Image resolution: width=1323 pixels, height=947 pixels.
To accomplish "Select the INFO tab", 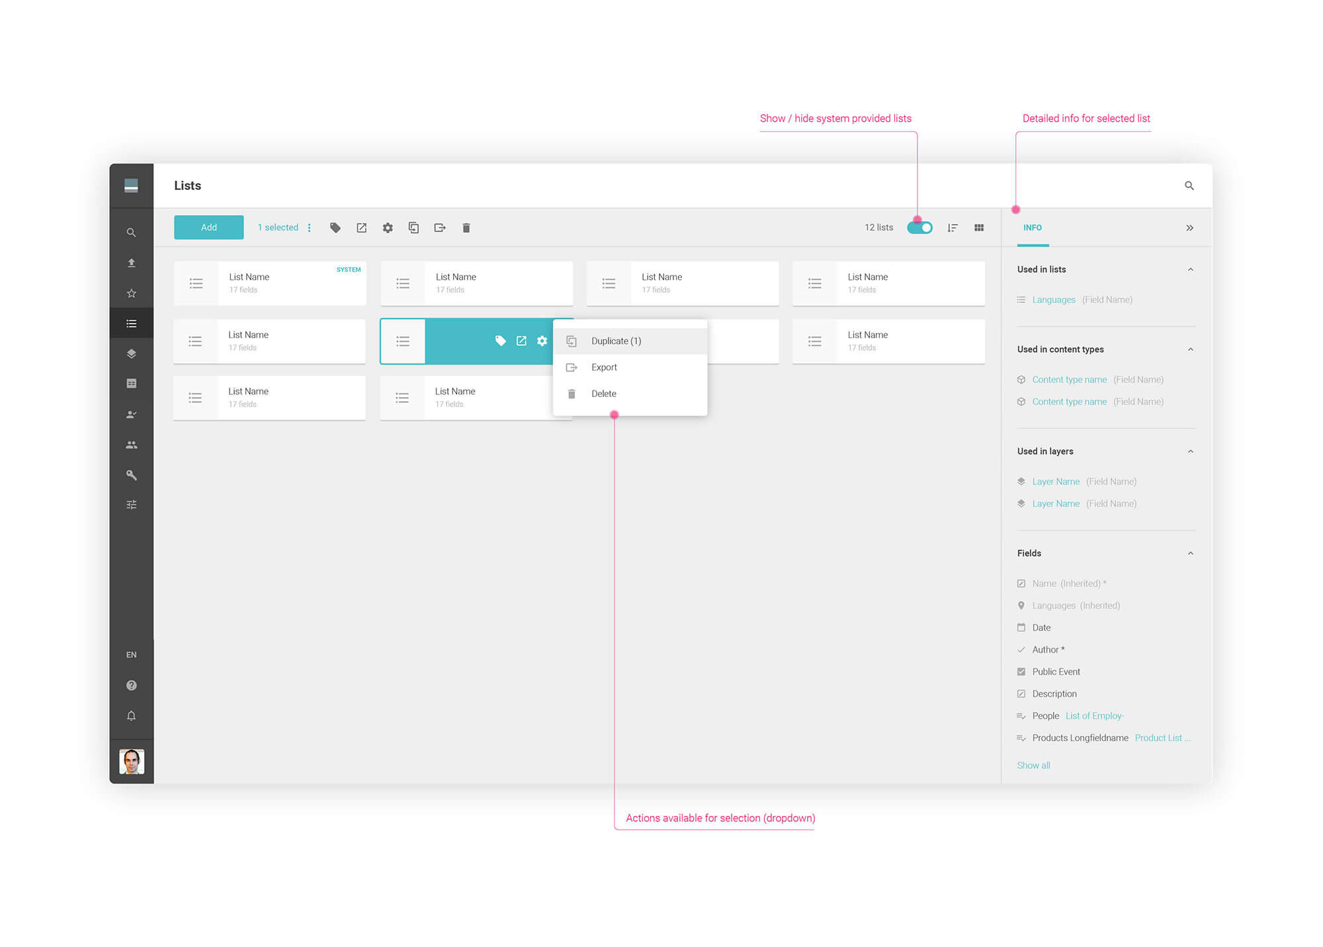I will click(1033, 228).
